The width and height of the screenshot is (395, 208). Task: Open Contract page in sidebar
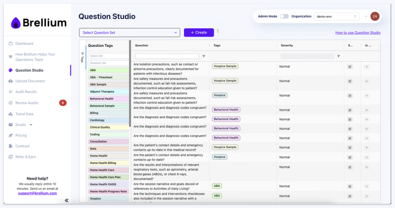(23, 146)
